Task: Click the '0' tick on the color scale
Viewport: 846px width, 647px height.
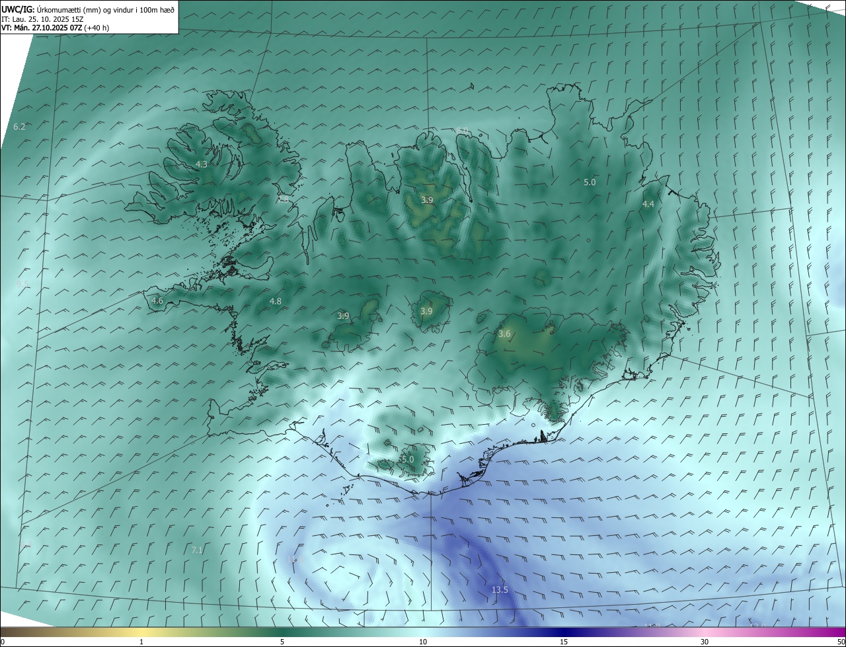Action: [x=3, y=642]
